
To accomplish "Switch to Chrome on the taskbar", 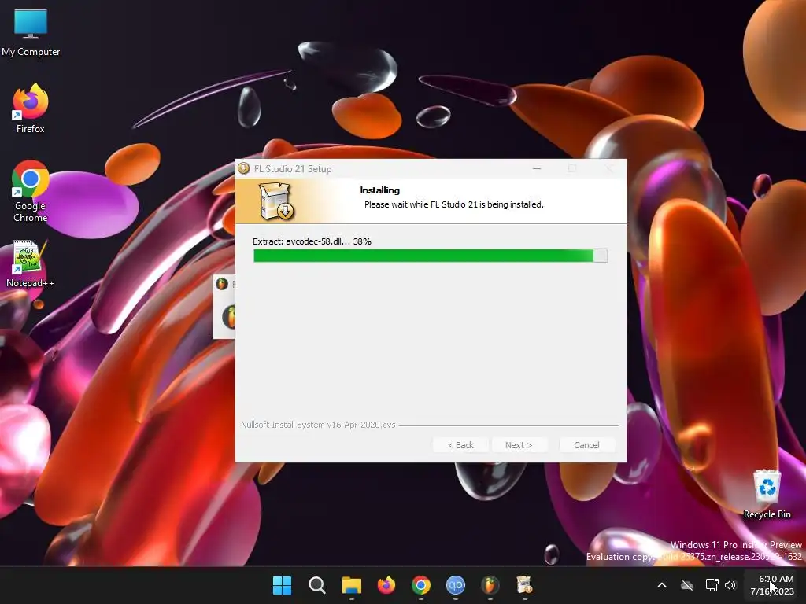I will click(x=421, y=585).
